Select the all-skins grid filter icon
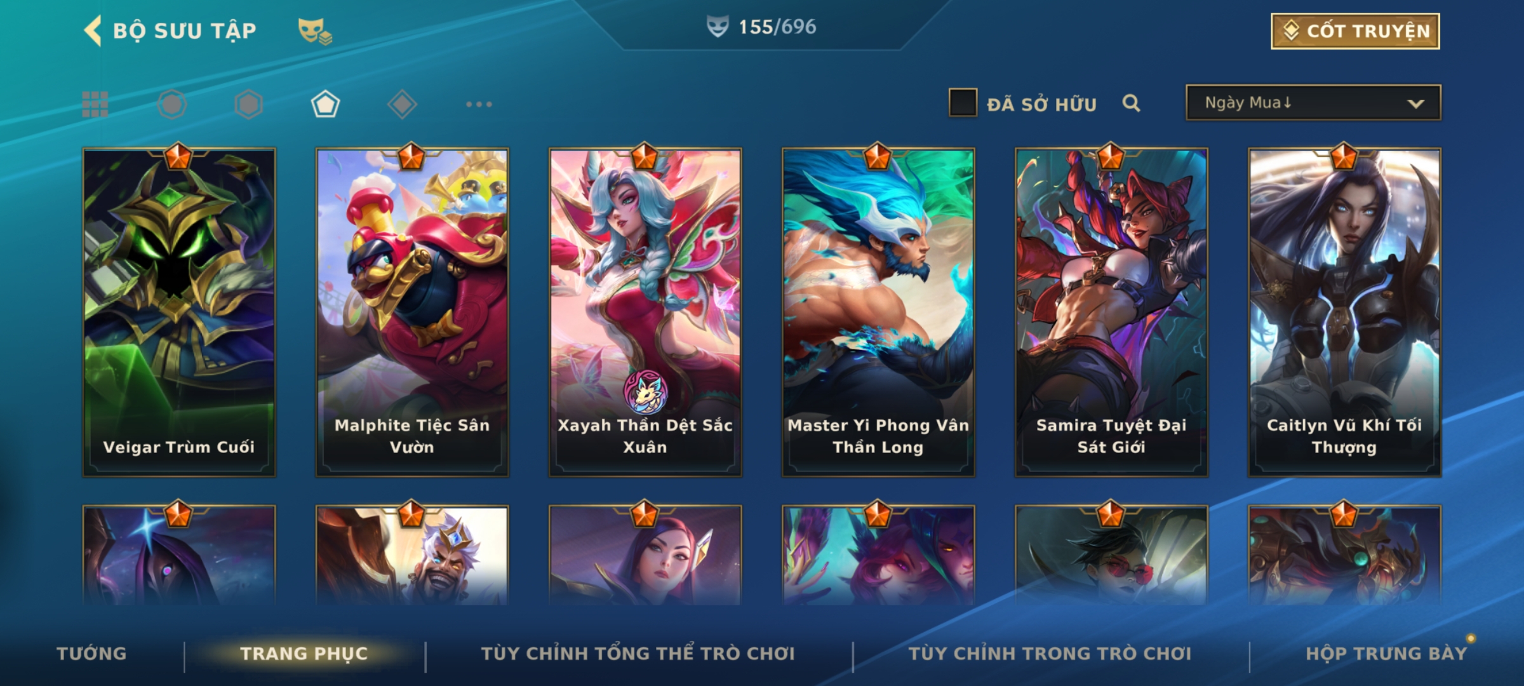This screenshot has width=1524, height=686. [x=95, y=104]
